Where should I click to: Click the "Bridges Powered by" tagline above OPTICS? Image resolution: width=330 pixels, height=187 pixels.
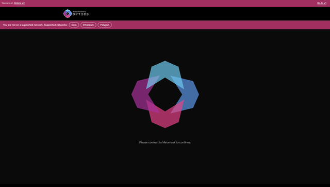pyautogui.click(x=79, y=11)
